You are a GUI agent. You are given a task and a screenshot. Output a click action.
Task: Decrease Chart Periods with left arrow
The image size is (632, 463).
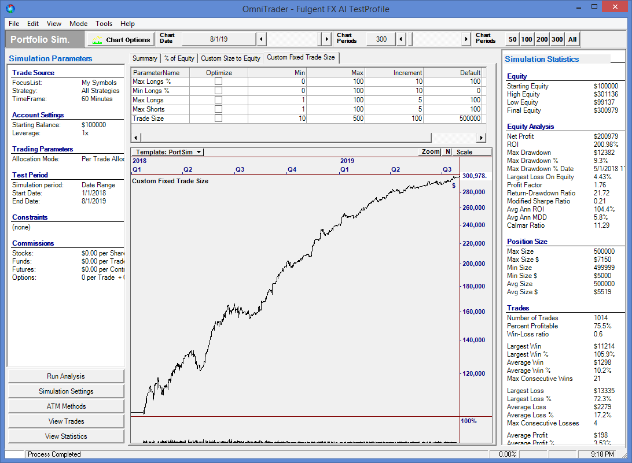(400, 39)
